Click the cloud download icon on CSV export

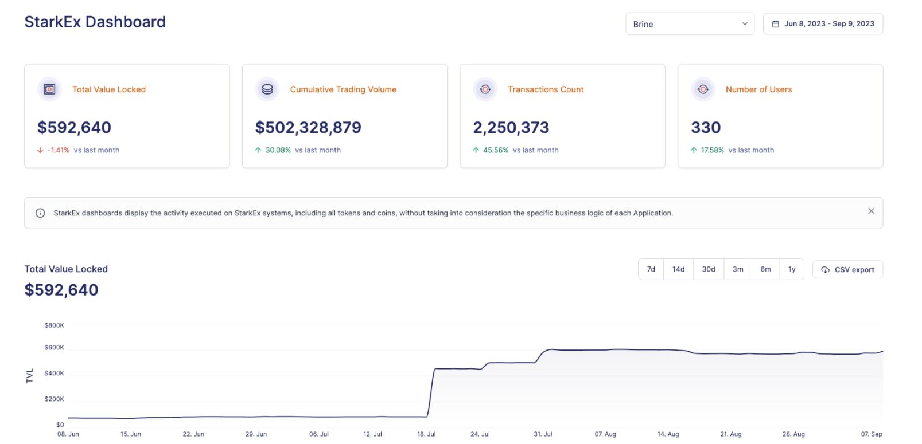[825, 270]
